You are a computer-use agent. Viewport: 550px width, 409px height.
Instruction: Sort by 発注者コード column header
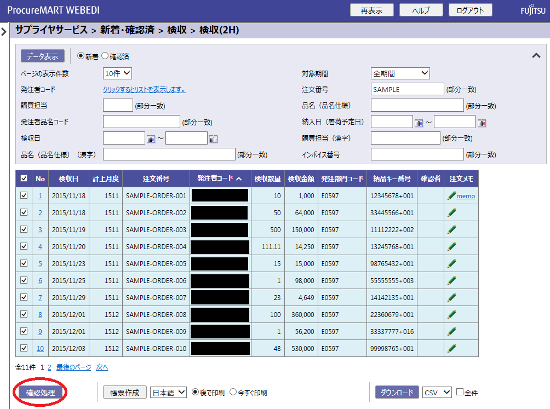point(220,178)
